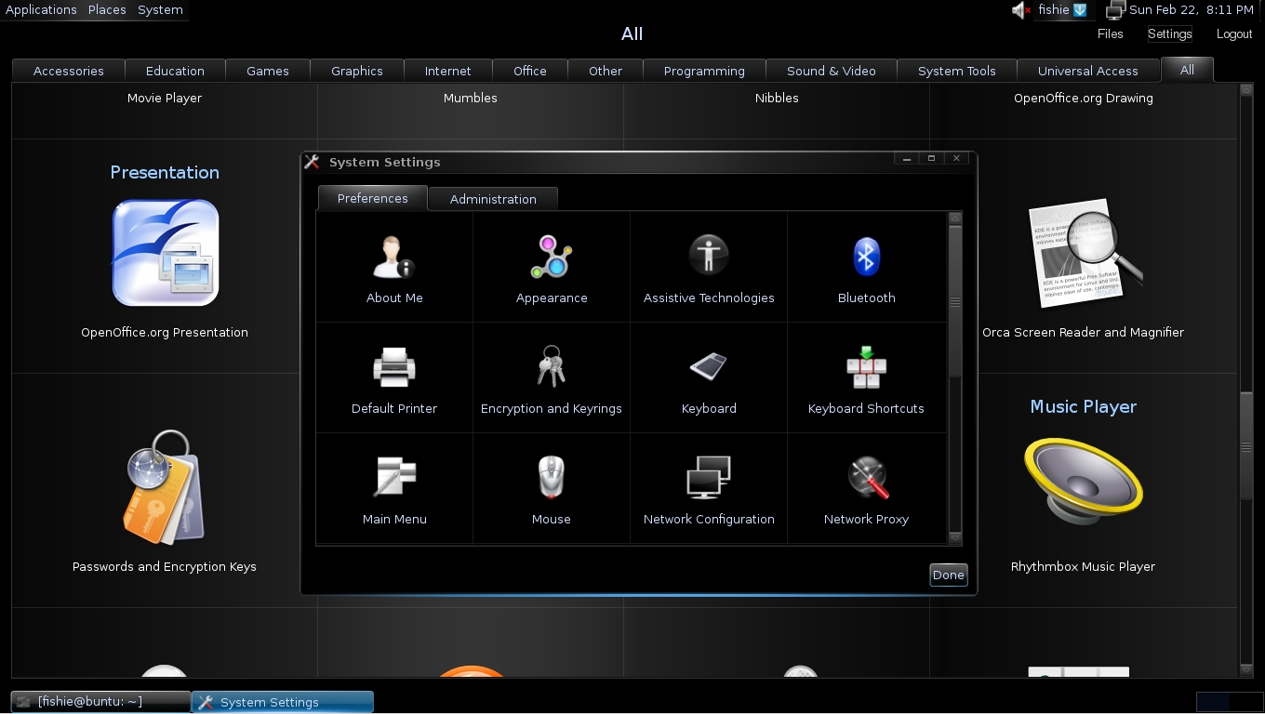Image resolution: width=1265 pixels, height=714 pixels.
Task: Click the volume muted speaker icon
Action: [1021, 10]
